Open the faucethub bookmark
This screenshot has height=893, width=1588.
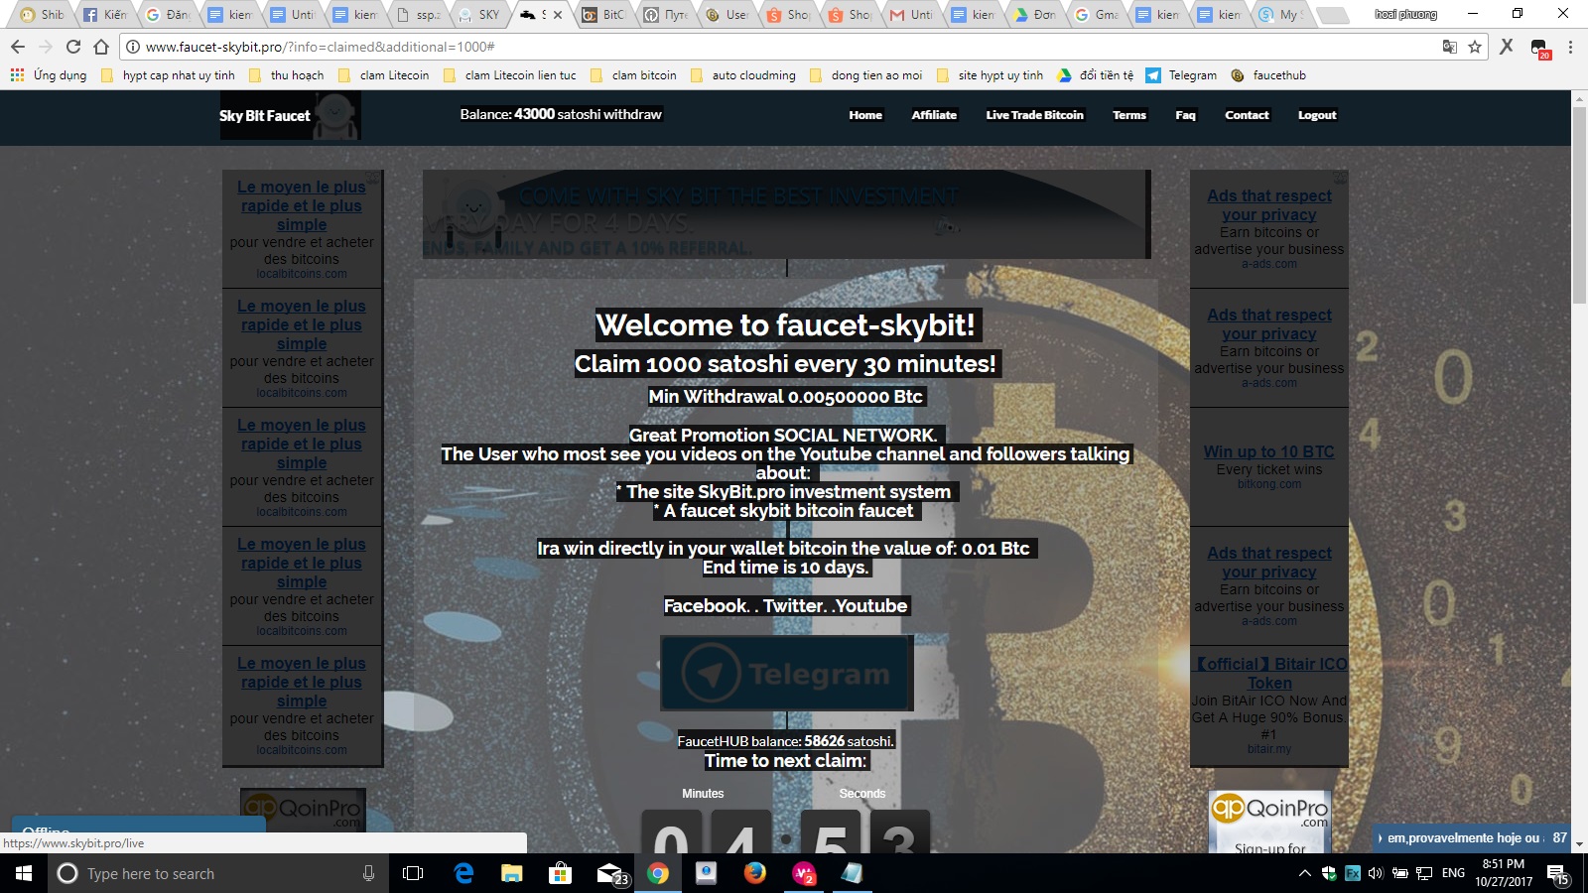click(x=1268, y=75)
